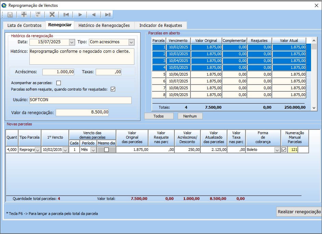This screenshot has height=234, width=322.
Task: Click 'Todos' to select all parcelas
Action: (x=159, y=116)
